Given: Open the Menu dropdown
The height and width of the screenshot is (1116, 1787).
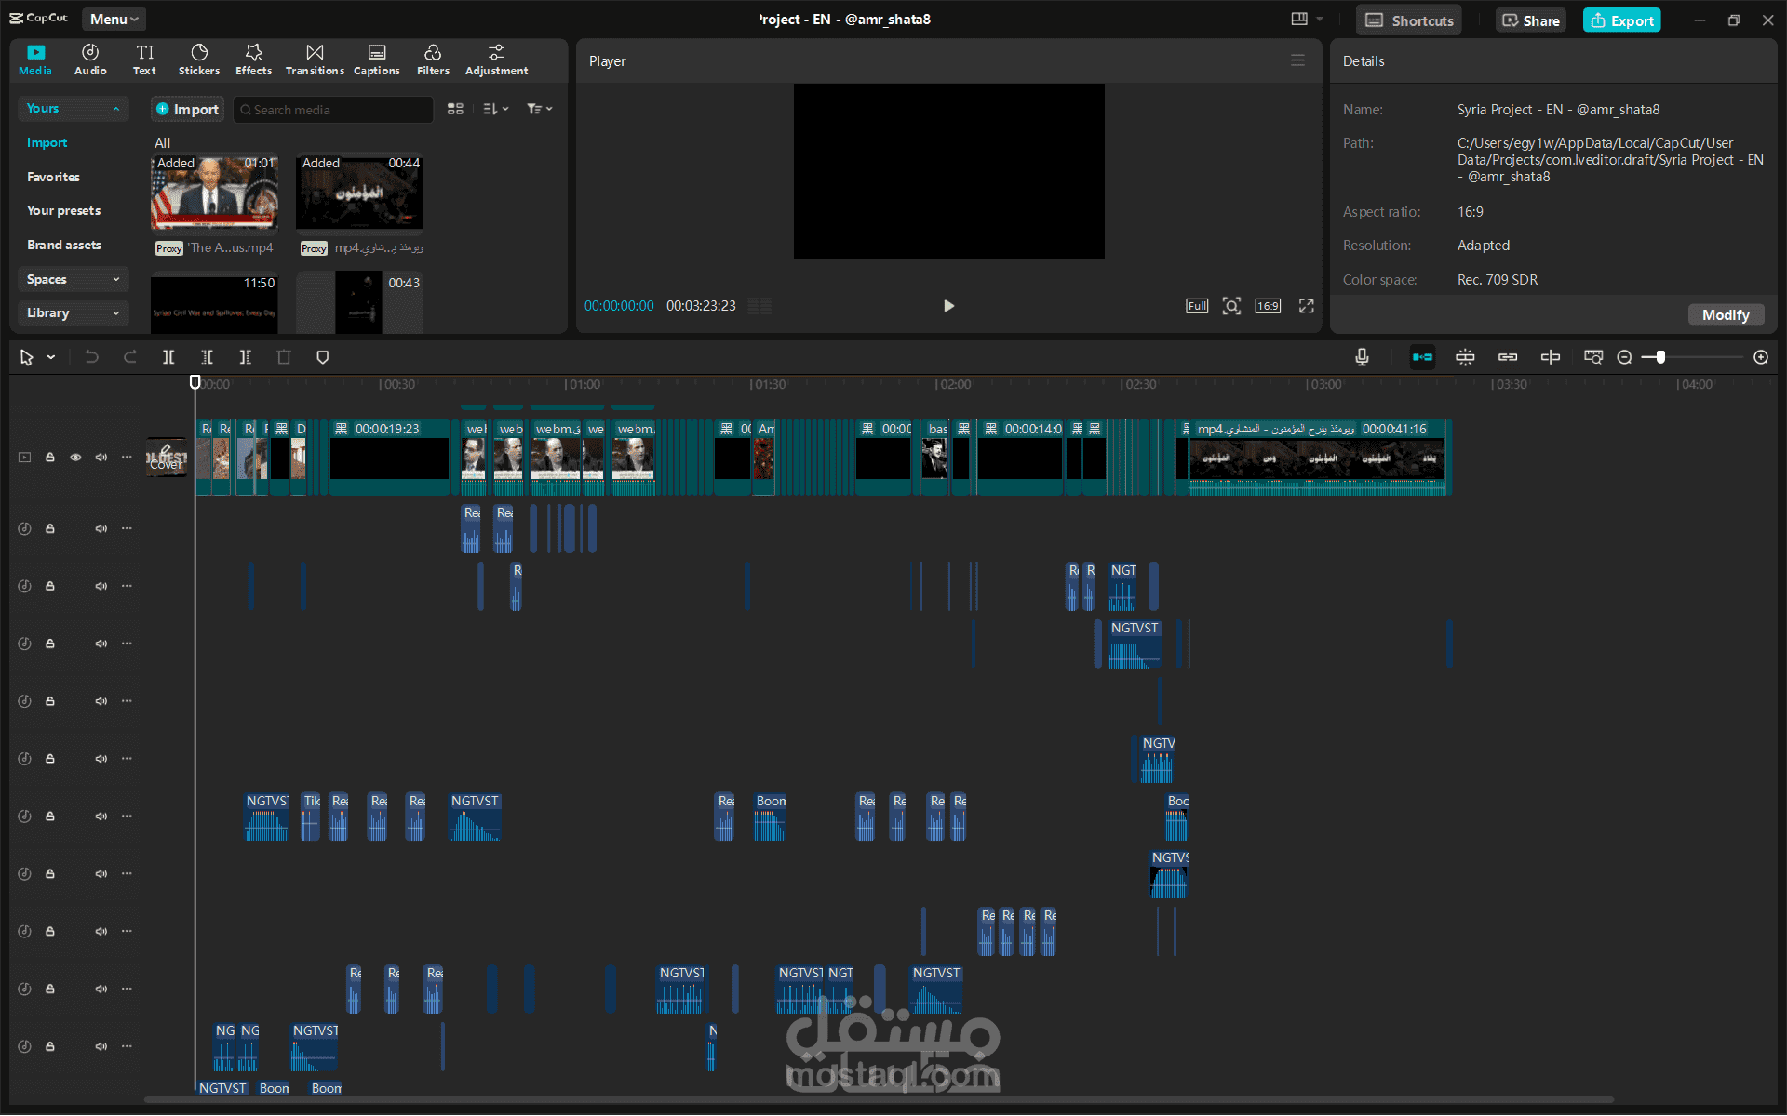Looking at the screenshot, I should (114, 20).
